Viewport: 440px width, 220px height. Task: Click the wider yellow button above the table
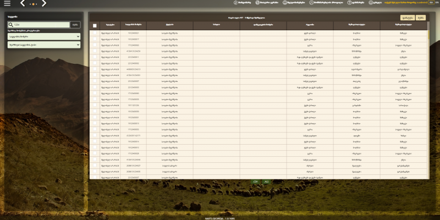[x=408, y=18]
